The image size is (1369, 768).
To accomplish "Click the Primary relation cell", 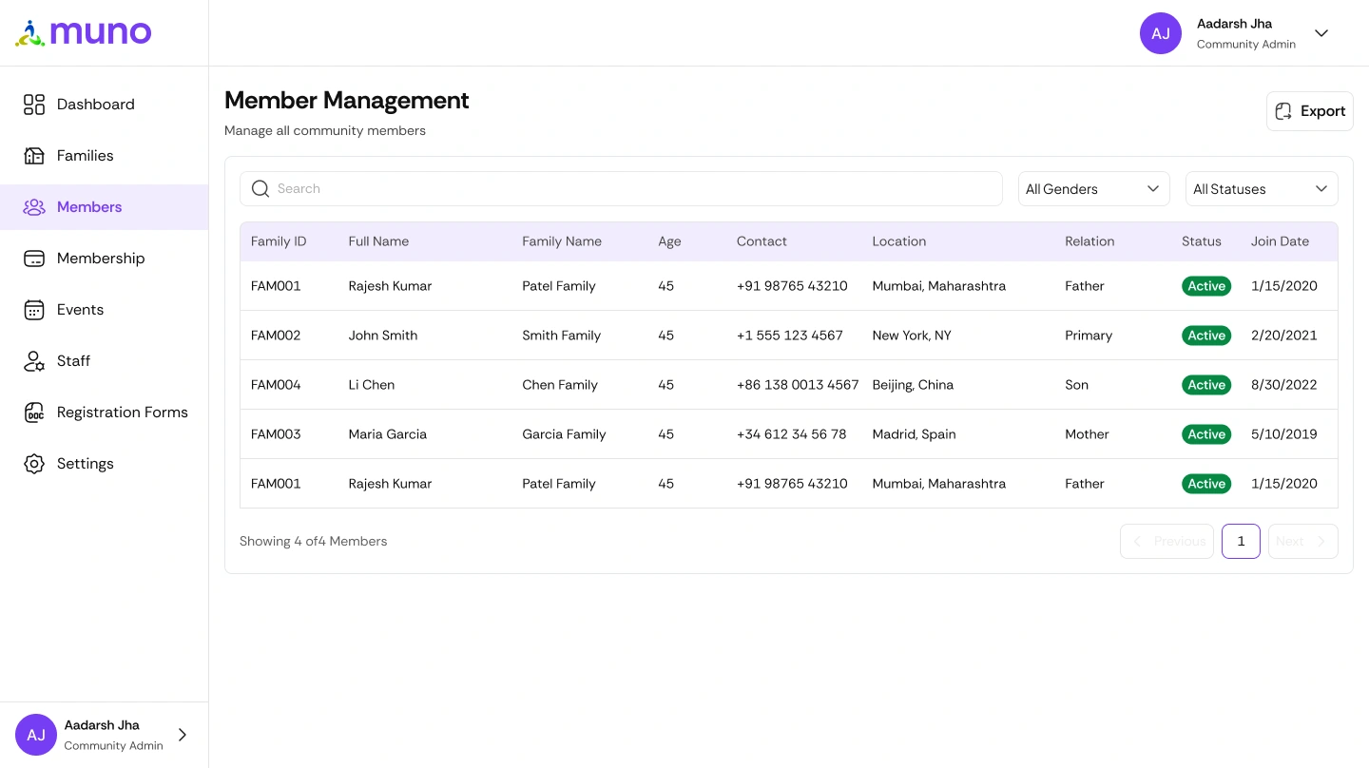I will point(1089,336).
